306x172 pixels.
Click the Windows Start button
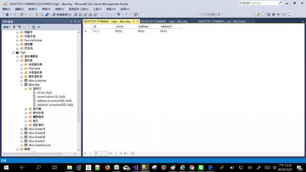point(6,168)
